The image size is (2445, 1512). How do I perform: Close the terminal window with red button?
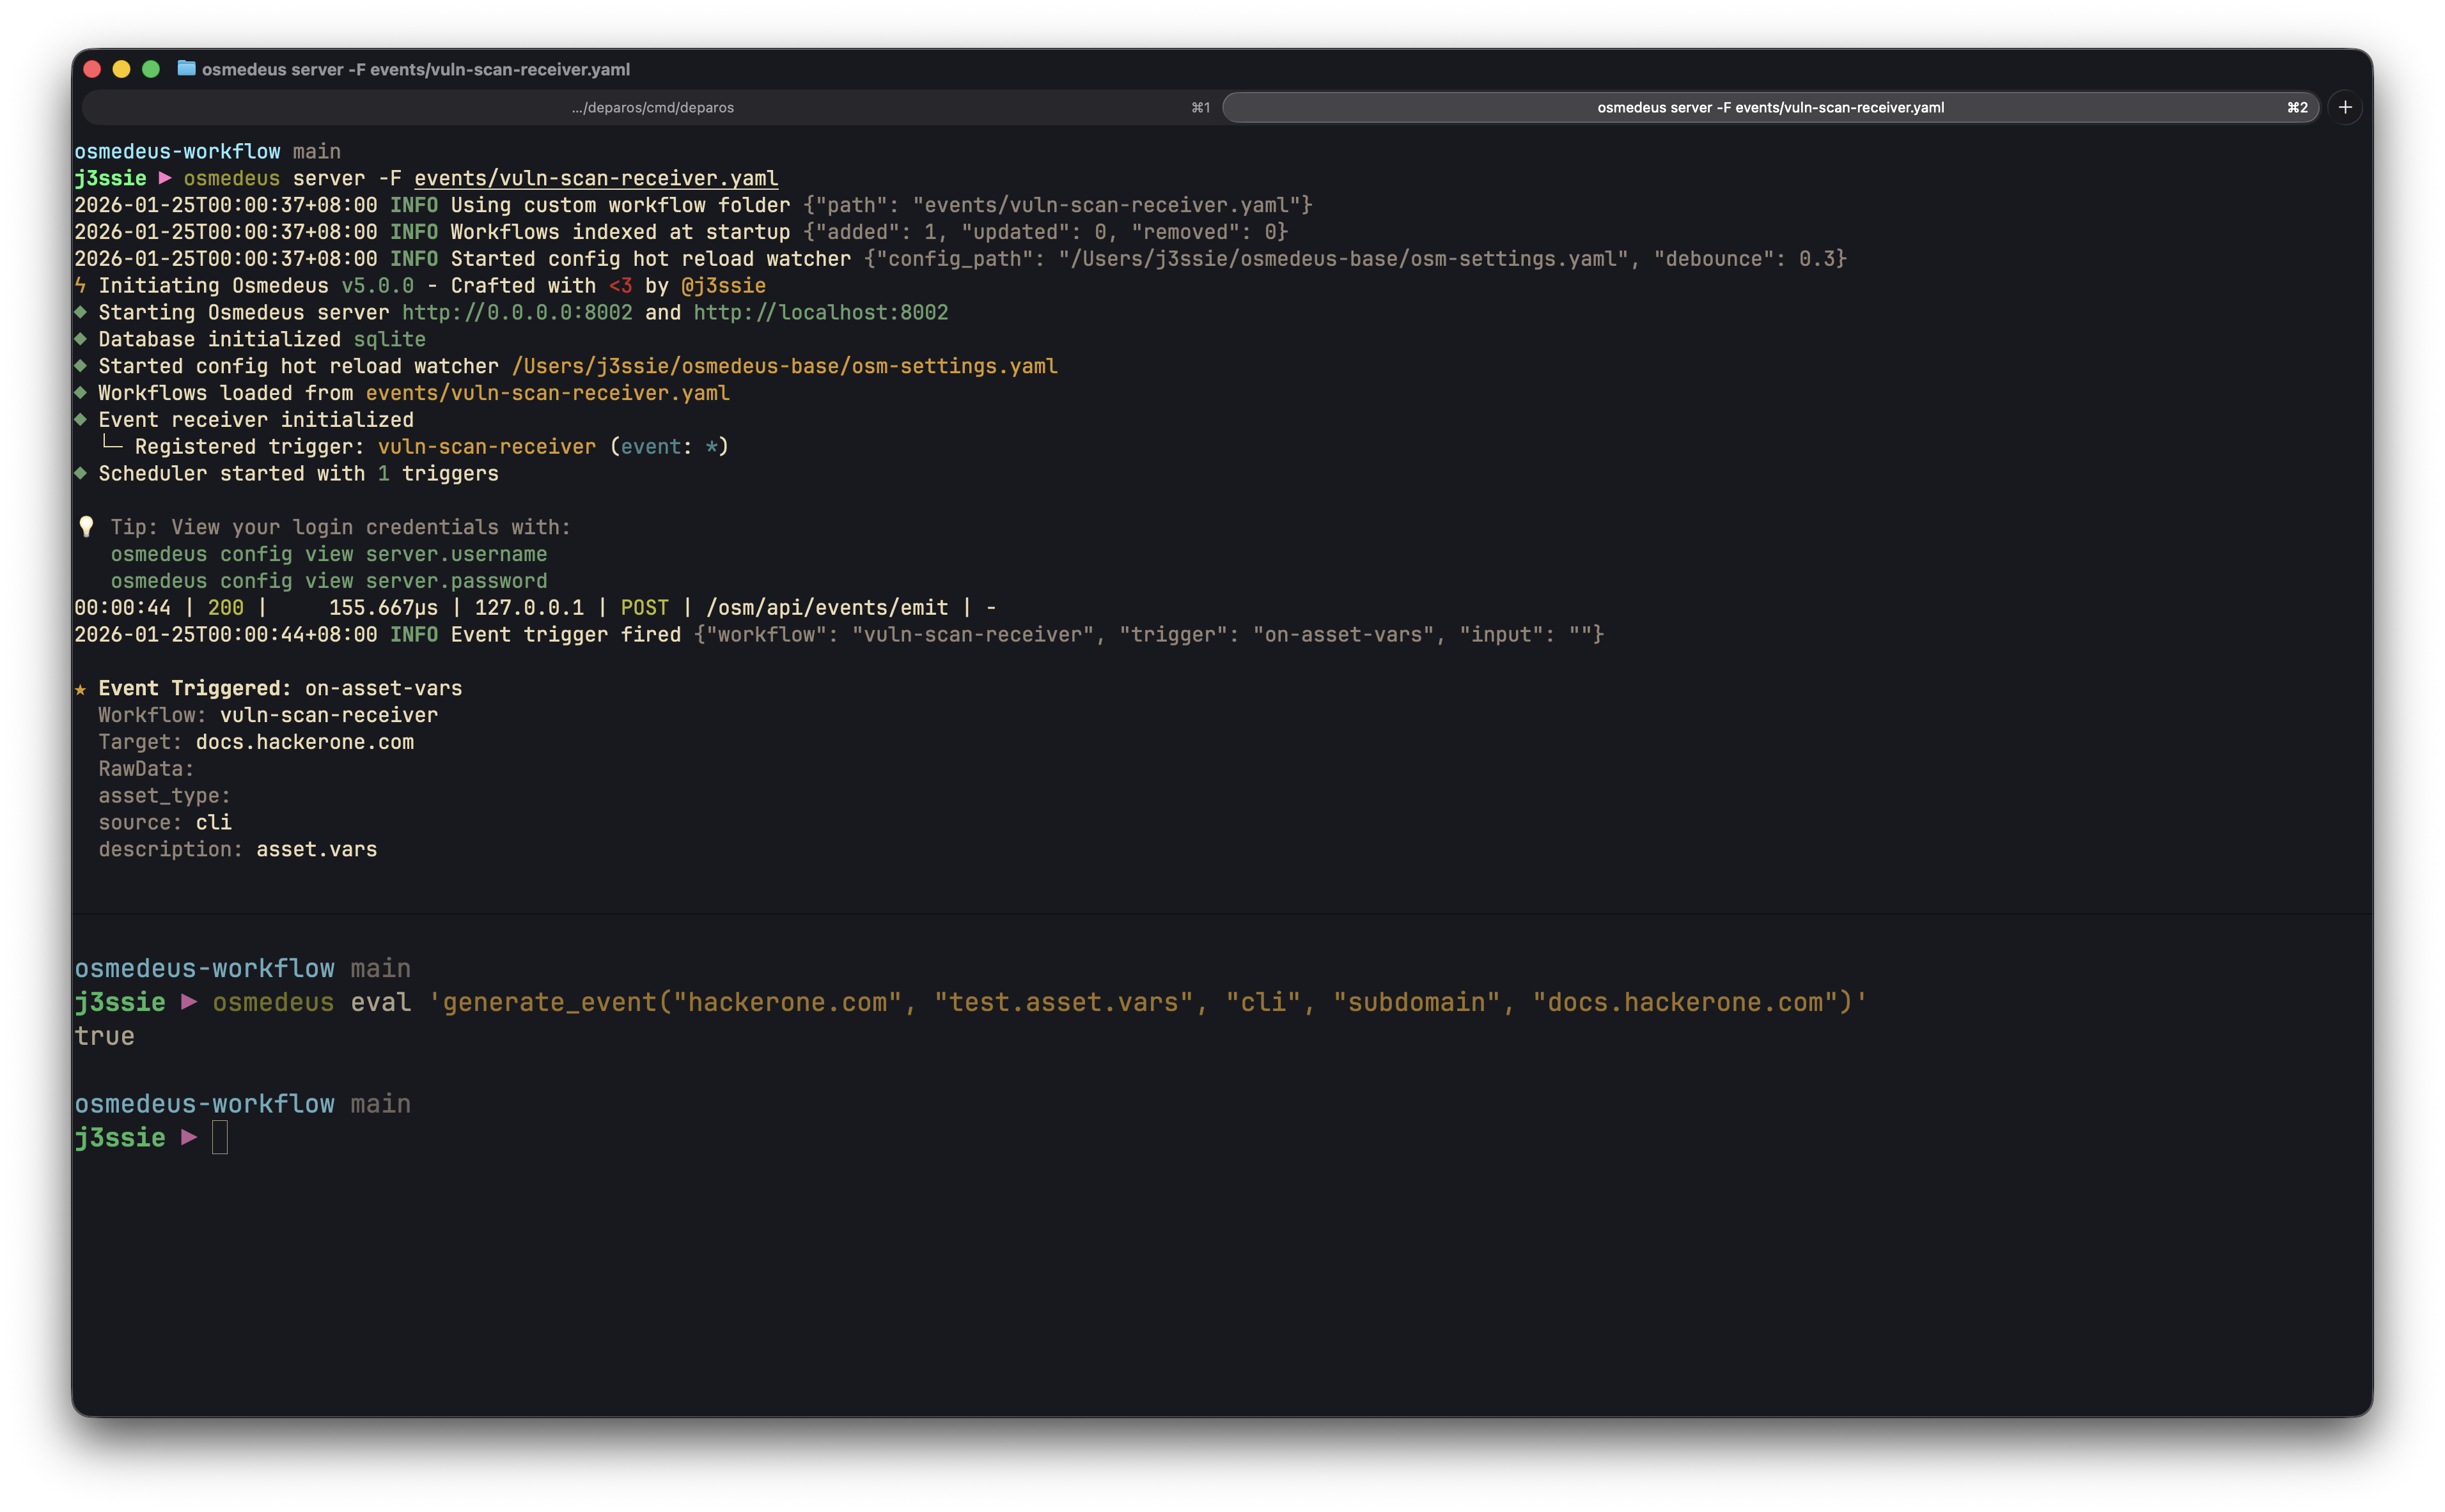tap(92, 69)
